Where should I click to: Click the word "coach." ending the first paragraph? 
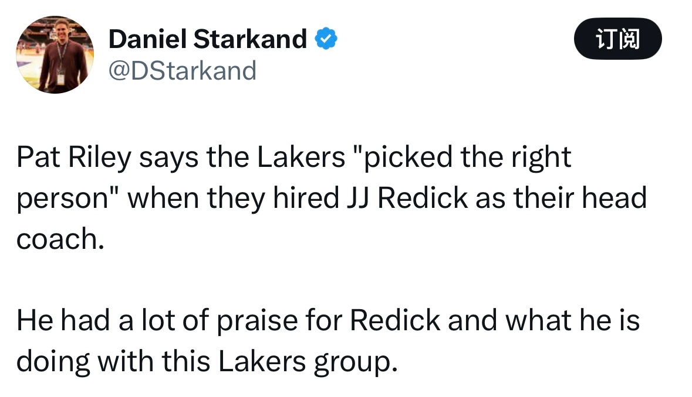60,240
